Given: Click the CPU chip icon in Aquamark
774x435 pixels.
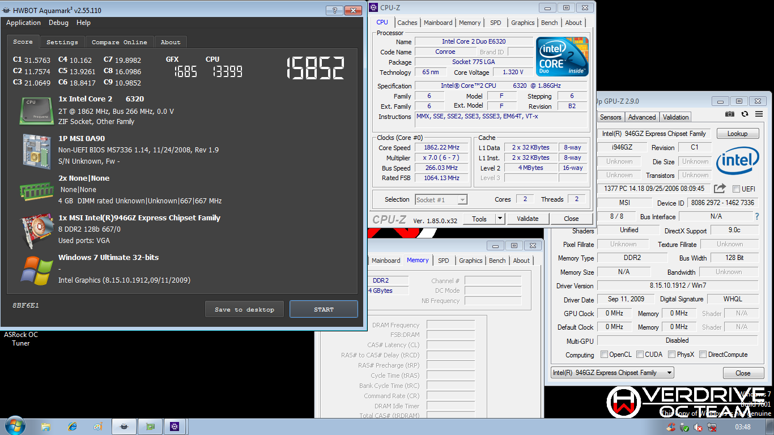Looking at the screenshot, I should pyautogui.click(x=37, y=110).
